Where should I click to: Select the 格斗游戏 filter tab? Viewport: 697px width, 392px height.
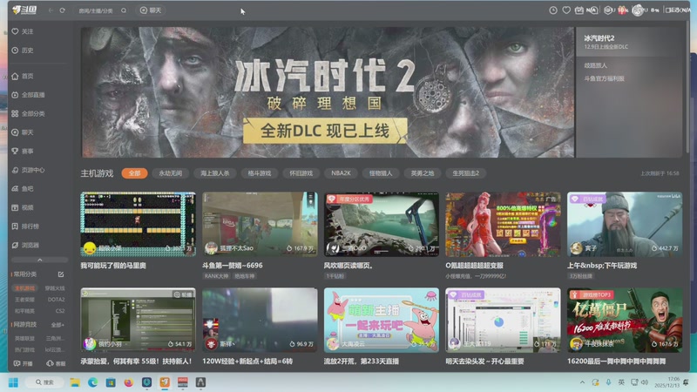coord(259,173)
